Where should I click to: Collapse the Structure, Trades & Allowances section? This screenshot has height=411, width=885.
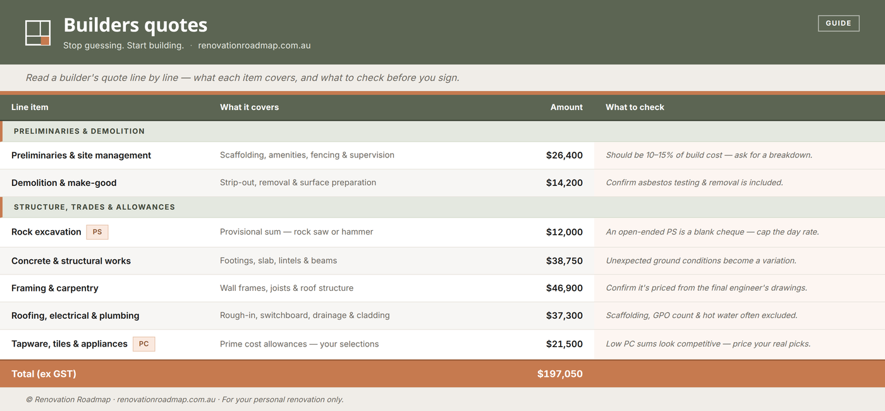[442, 207]
